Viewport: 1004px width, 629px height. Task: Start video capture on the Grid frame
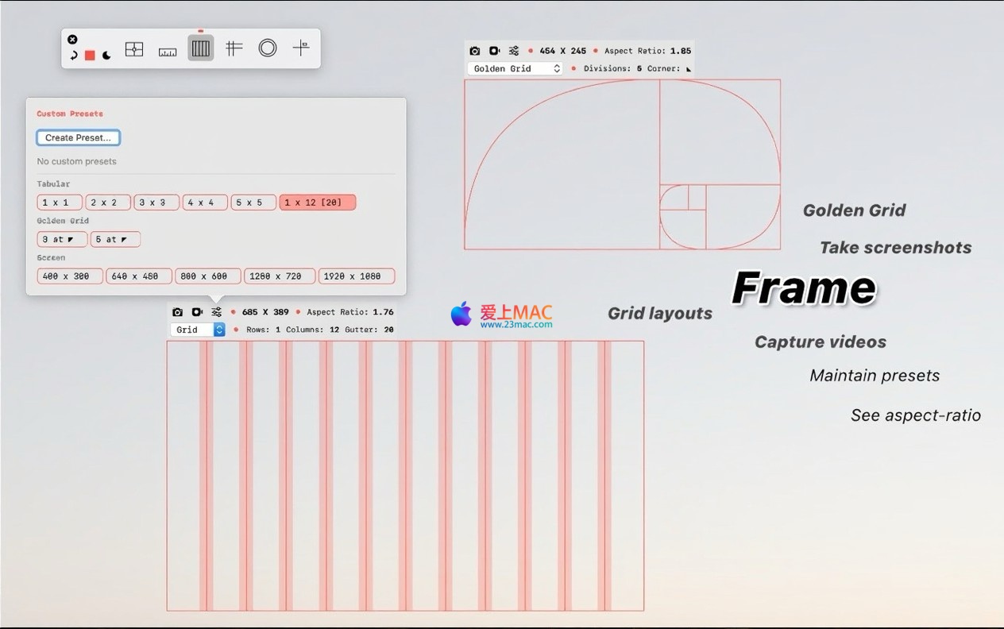(197, 312)
